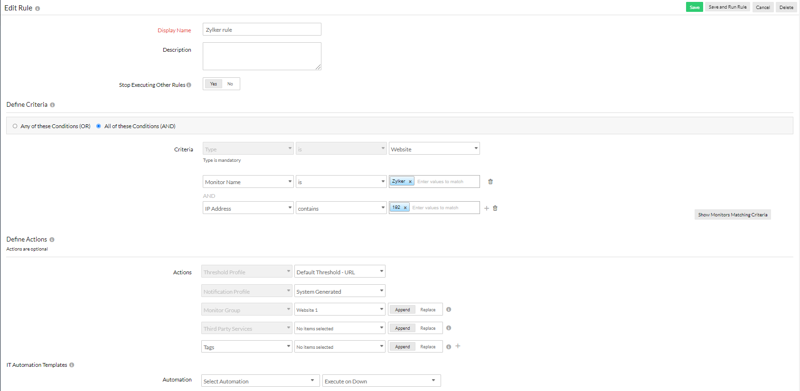Remove the Zylker tag value

click(410, 182)
